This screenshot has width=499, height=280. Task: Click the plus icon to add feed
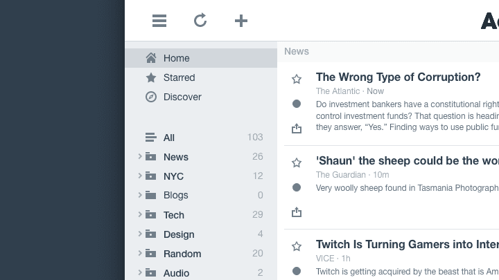click(x=240, y=21)
